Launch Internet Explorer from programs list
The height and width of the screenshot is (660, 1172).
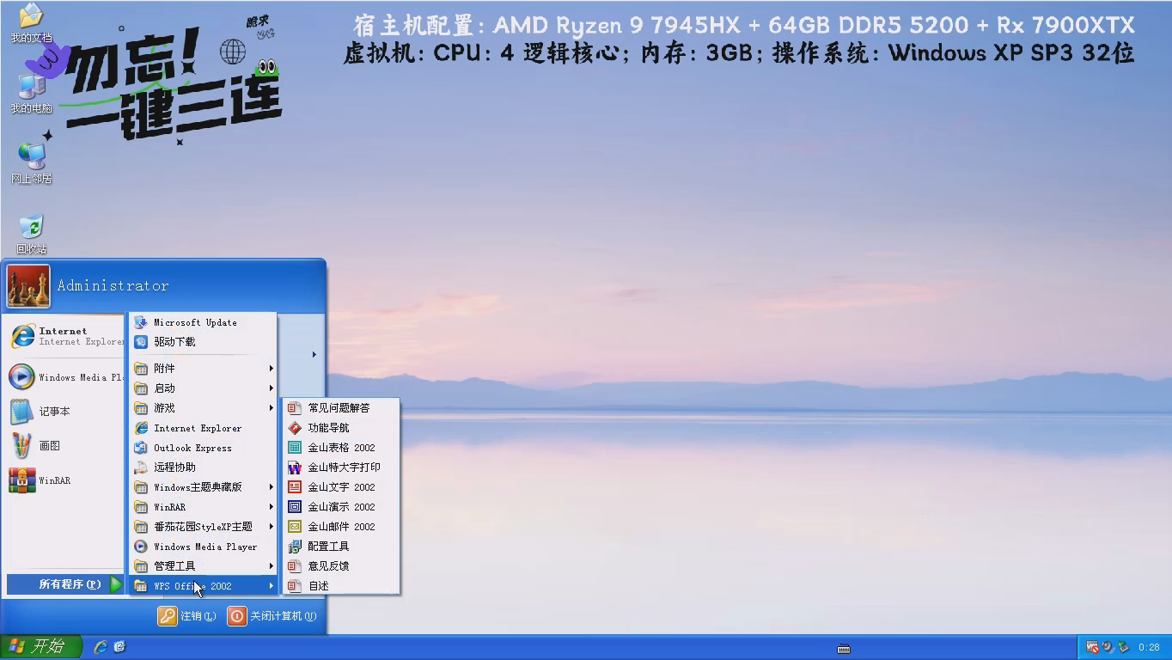204,428
